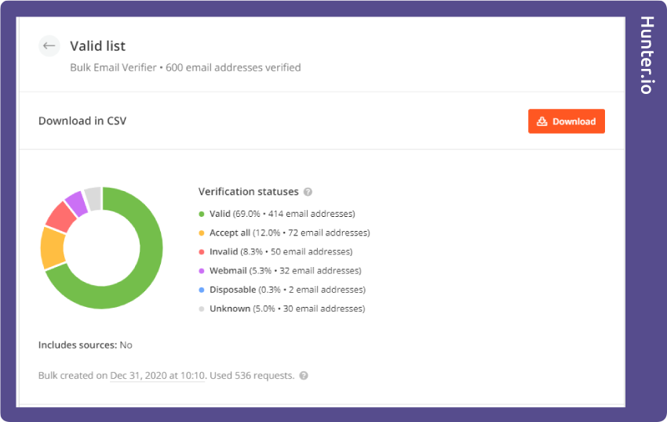Click the Dec 31, 2020 at 10:10 date
667x422 pixels.
[158, 376]
